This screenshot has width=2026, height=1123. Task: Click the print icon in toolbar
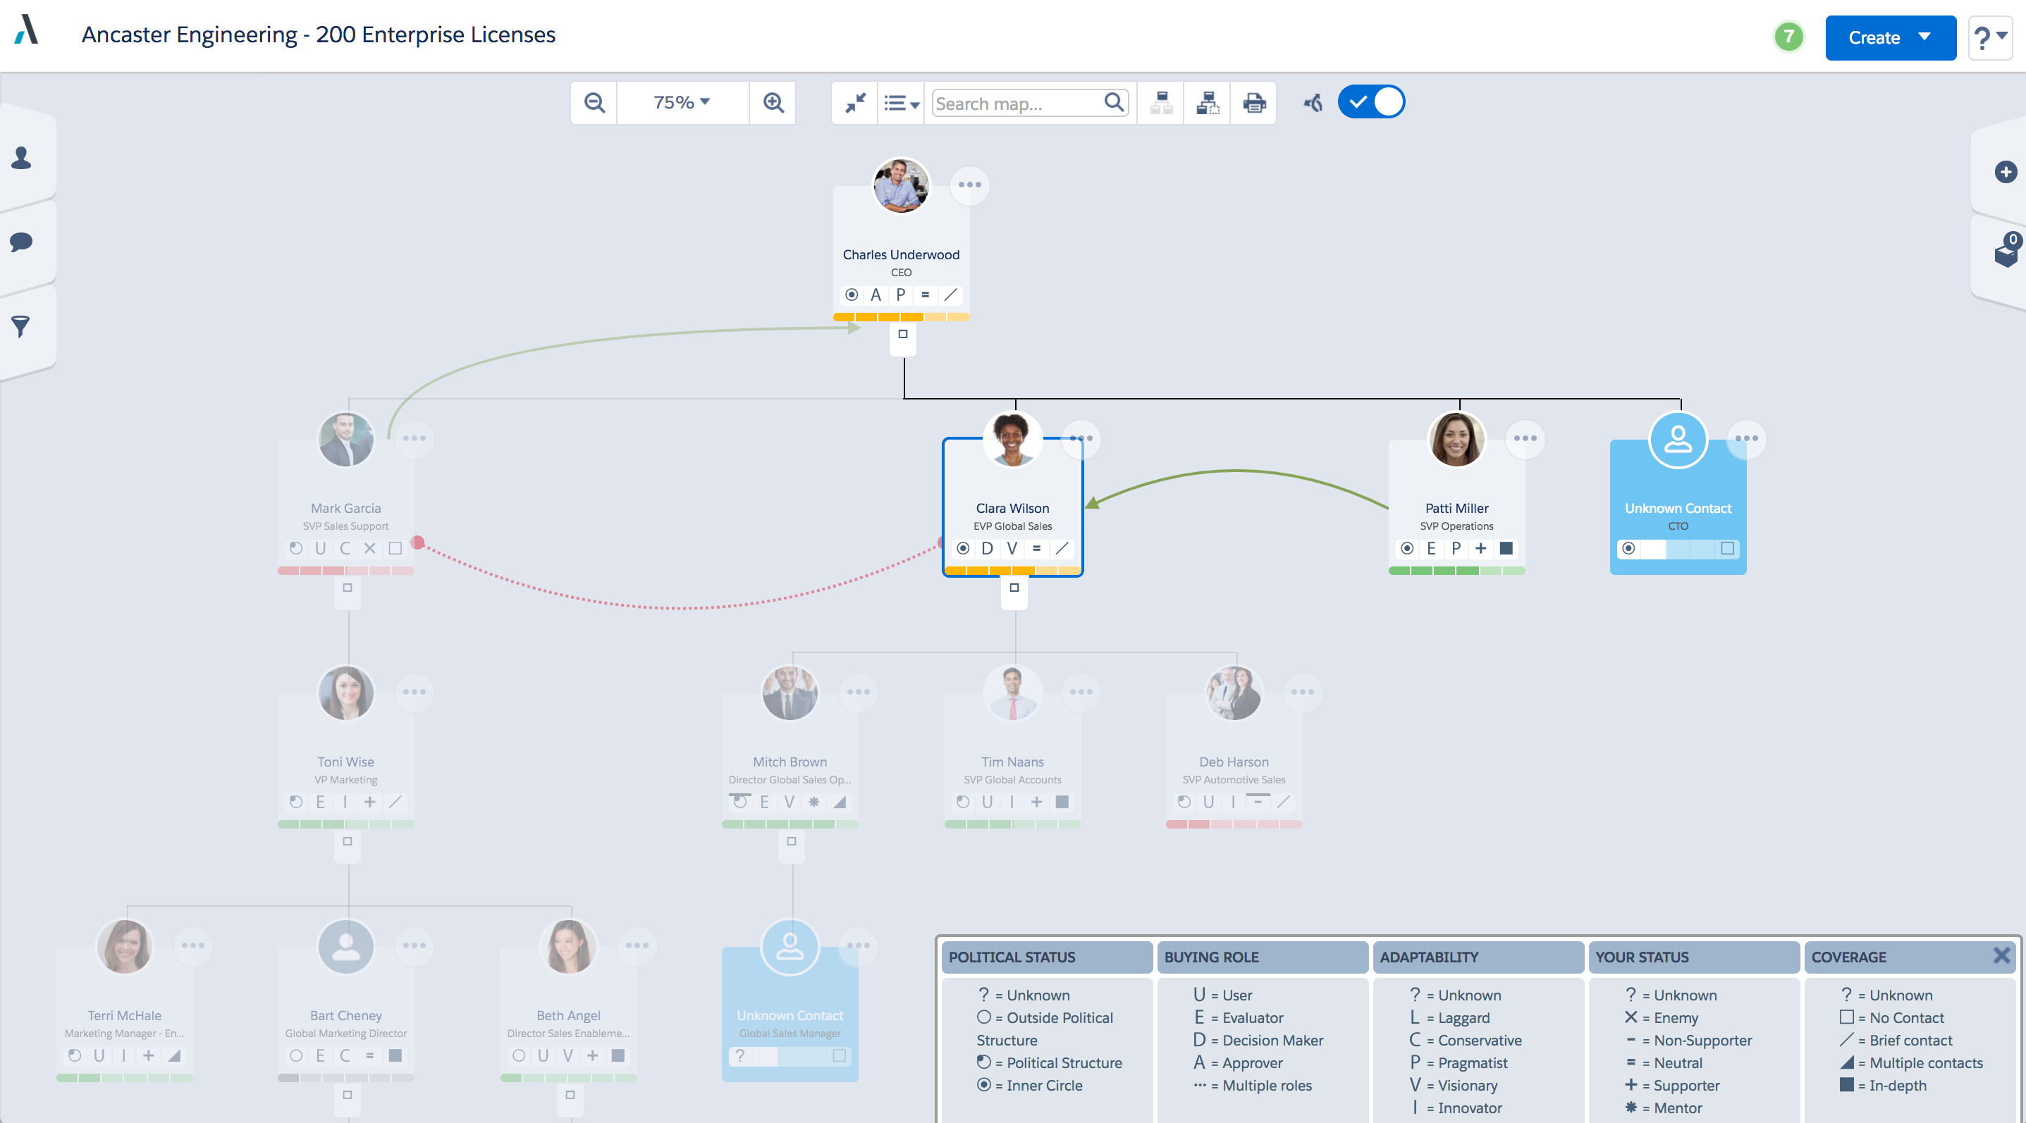tap(1253, 103)
